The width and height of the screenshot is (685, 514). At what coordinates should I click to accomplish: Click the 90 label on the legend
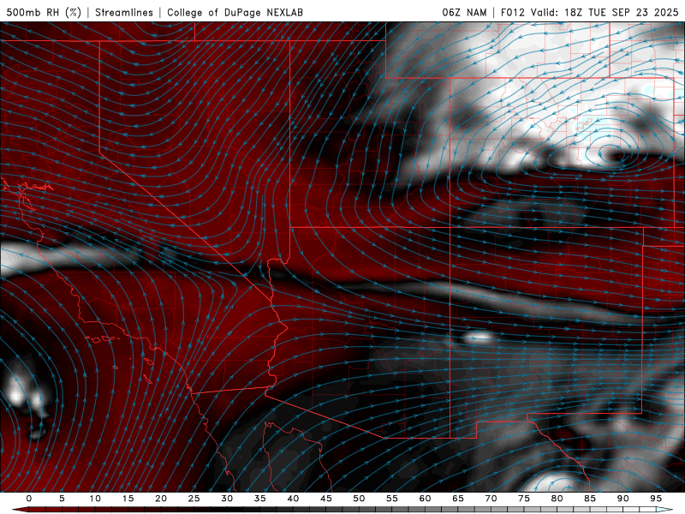(623, 499)
